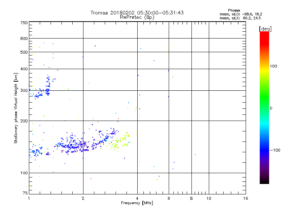Click the plot title Tromsø 20180202 05:30:00-05:31:43
Viewport: 289px width, 216px height.
[137, 13]
